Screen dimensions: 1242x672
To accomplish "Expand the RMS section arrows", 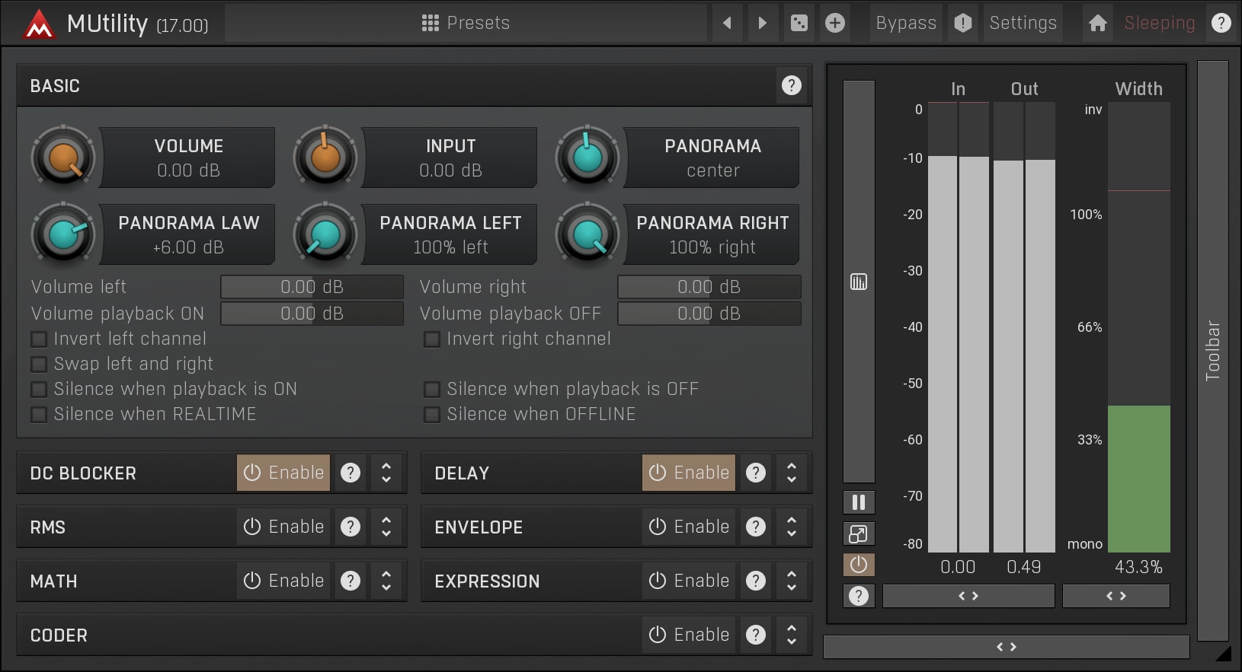I will tap(386, 527).
